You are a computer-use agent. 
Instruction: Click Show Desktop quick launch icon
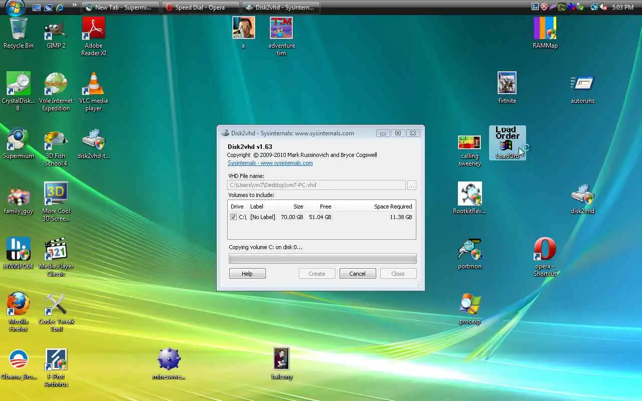[37, 8]
